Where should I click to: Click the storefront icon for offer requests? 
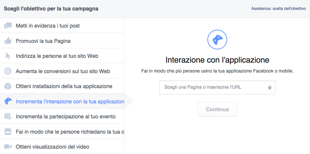point(8,132)
